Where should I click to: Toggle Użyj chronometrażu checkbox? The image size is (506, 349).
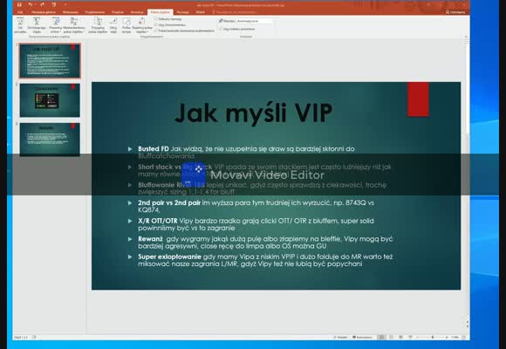[x=155, y=24]
